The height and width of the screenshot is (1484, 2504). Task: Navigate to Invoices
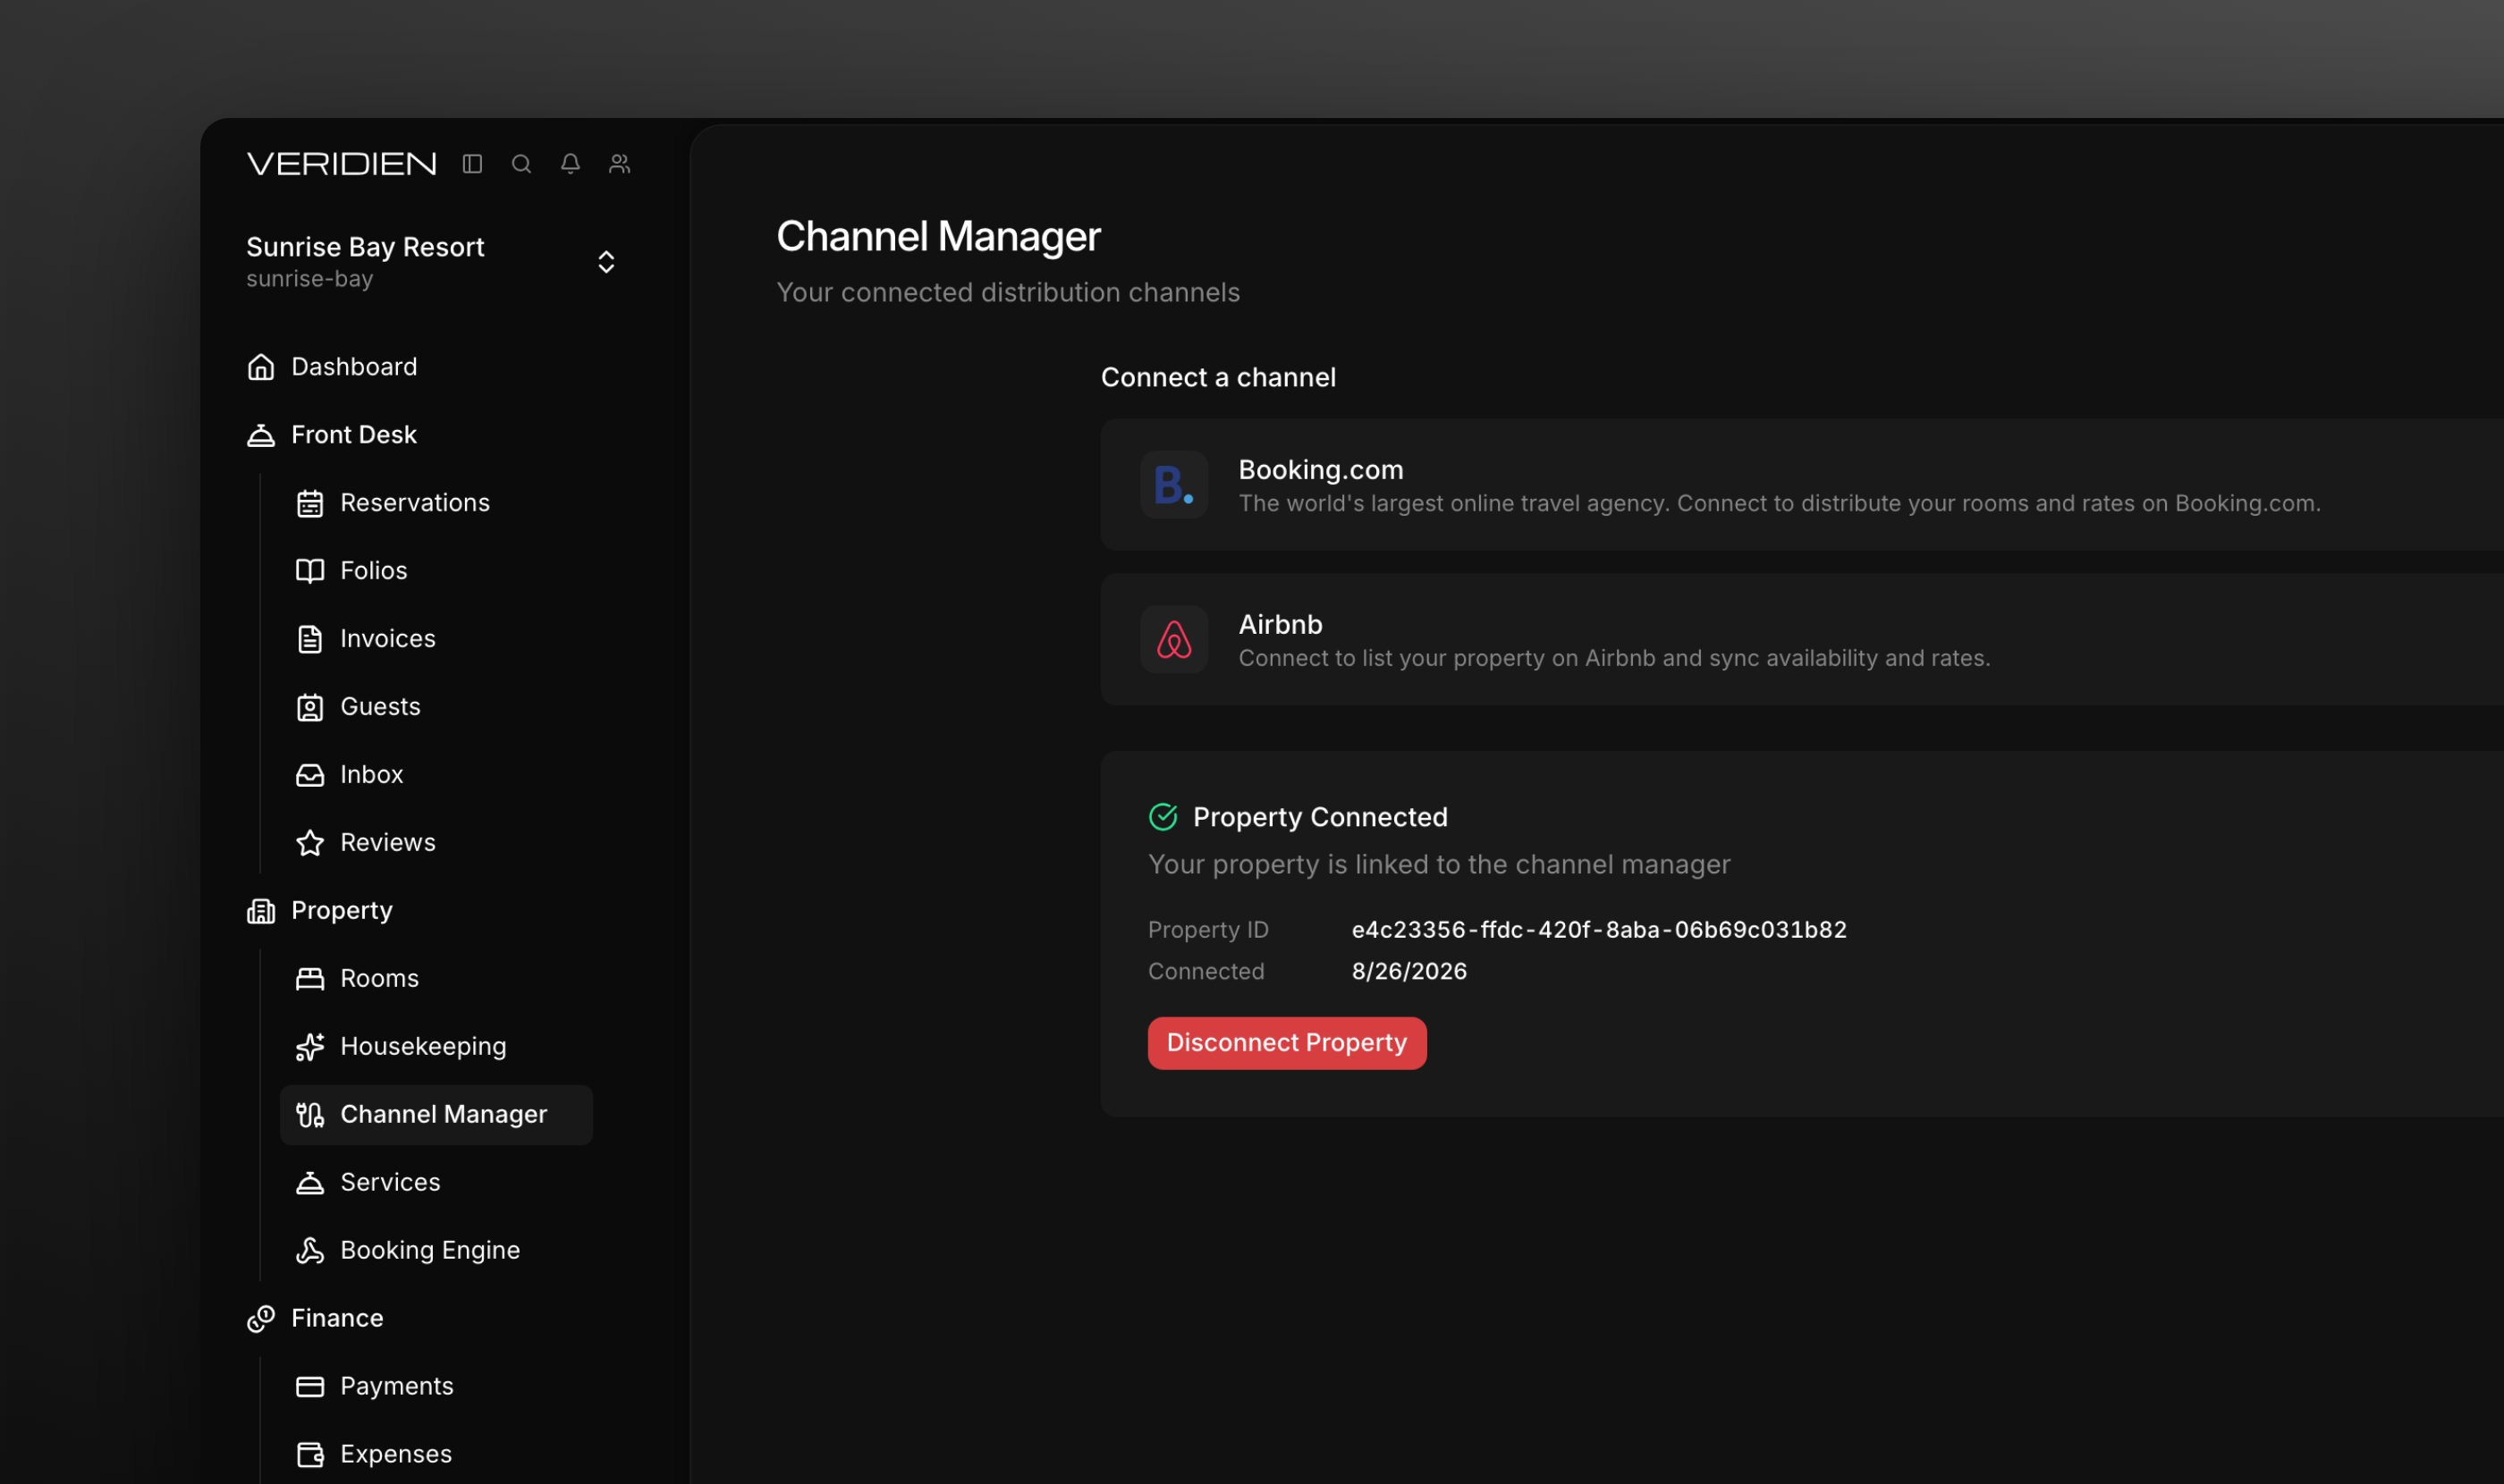(x=388, y=638)
